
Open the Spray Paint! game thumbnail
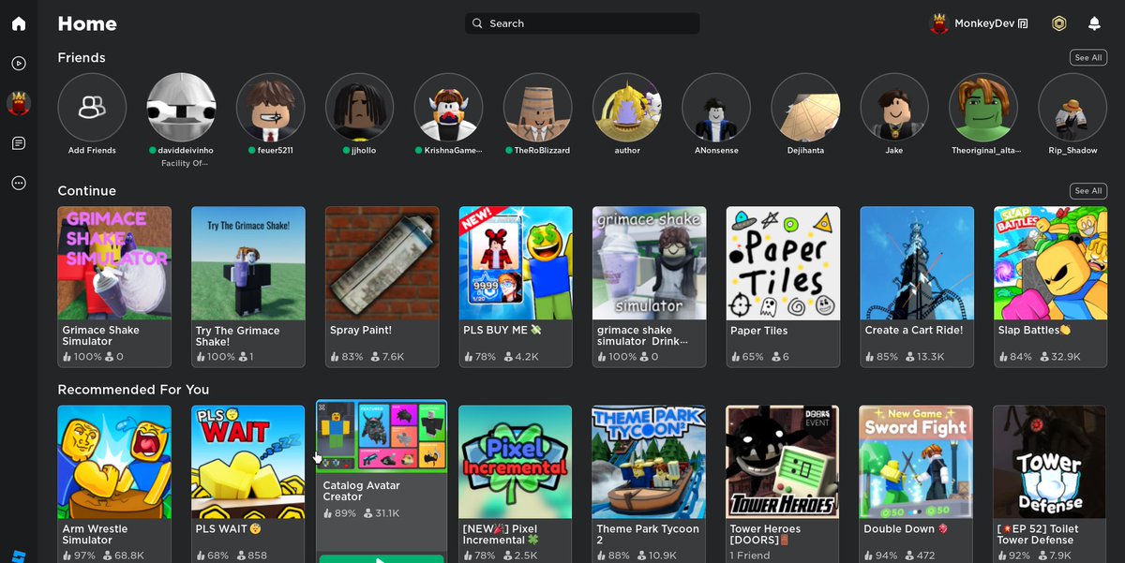(382, 263)
